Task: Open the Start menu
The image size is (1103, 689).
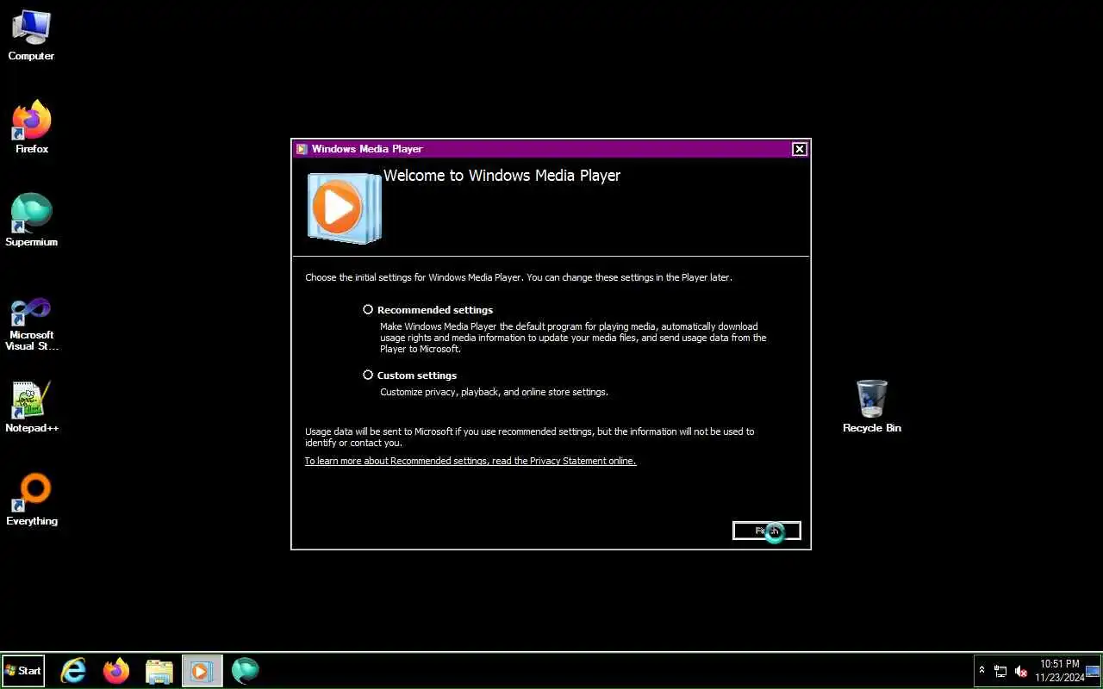Action: 23,671
